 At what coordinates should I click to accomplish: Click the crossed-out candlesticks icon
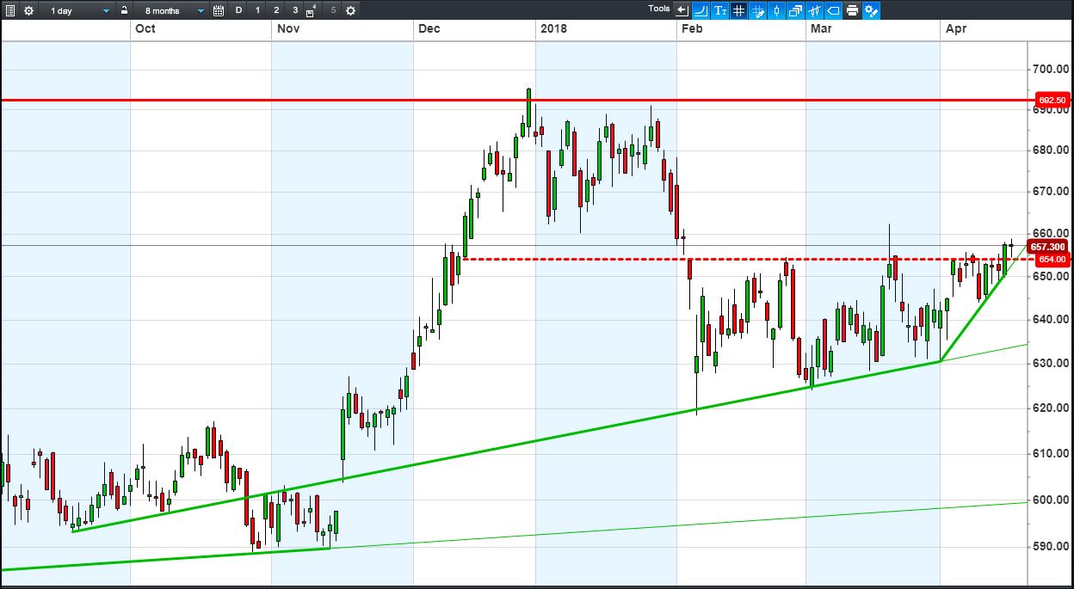click(815, 10)
